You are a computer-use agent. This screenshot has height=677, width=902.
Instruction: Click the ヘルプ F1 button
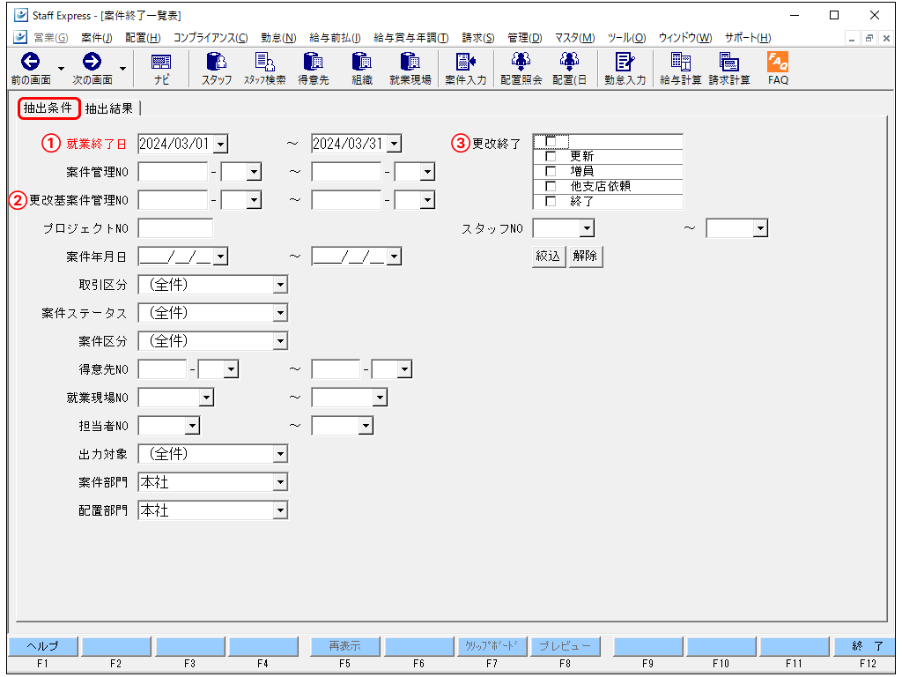(x=42, y=646)
